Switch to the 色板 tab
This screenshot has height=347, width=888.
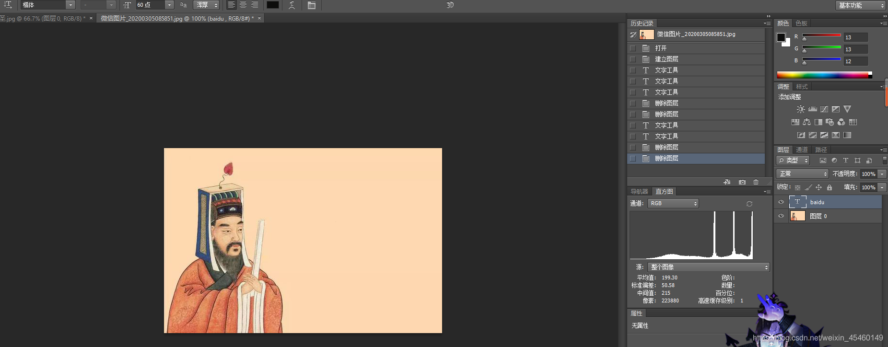[x=801, y=23]
